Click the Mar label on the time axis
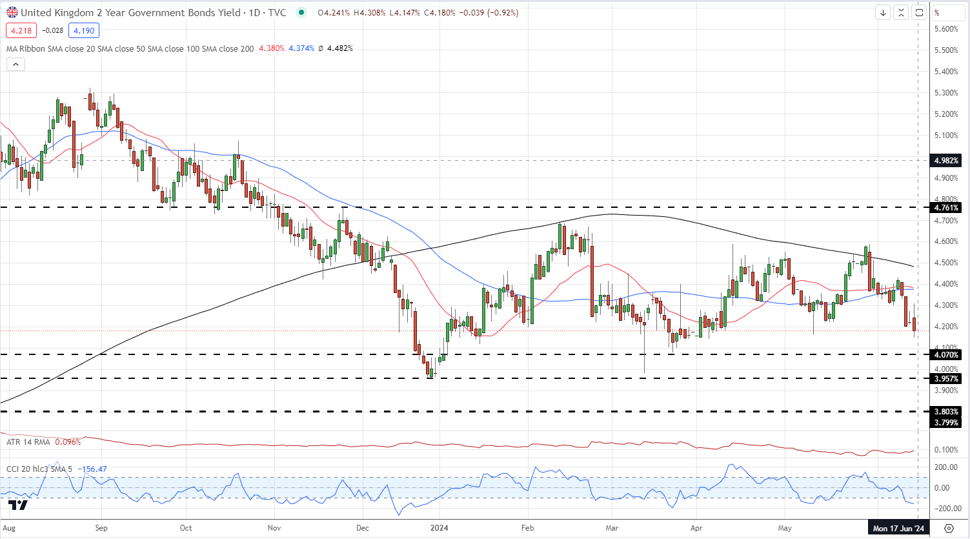 pos(612,527)
